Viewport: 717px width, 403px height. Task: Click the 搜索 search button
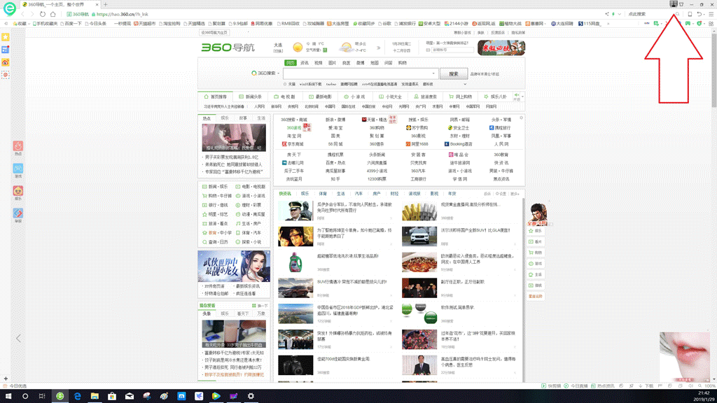pos(453,73)
